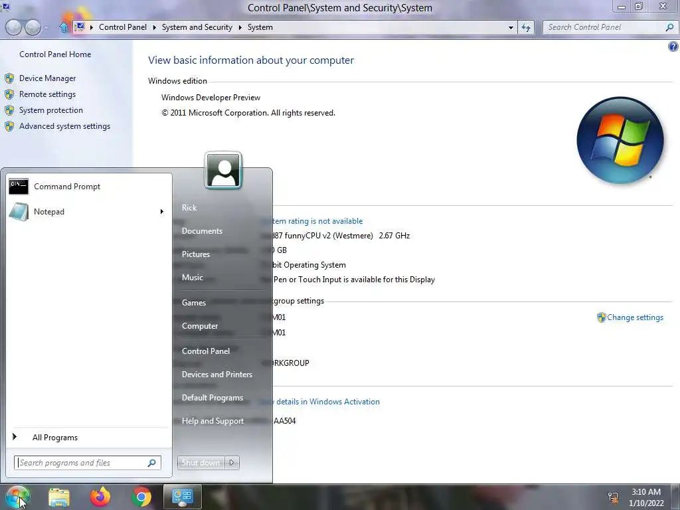Open the Rick user folder
Viewport: 680px width, 510px height.
pyautogui.click(x=189, y=208)
